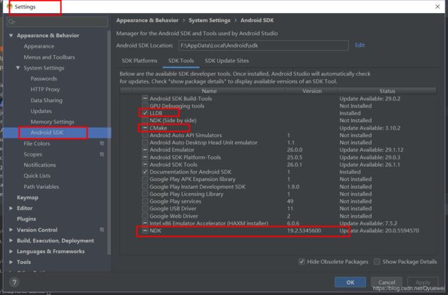The width and height of the screenshot is (448, 295).
Task: Select Android SDK in the sidebar
Action: (47, 132)
